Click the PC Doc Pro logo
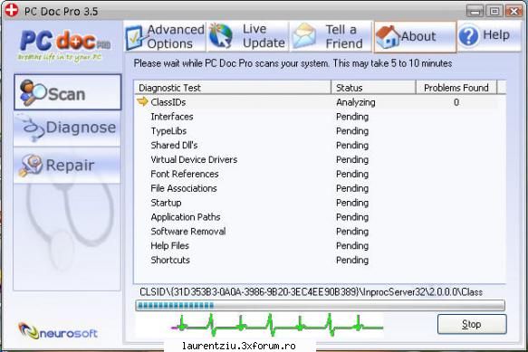The image size is (528, 352). pyautogui.click(x=64, y=45)
